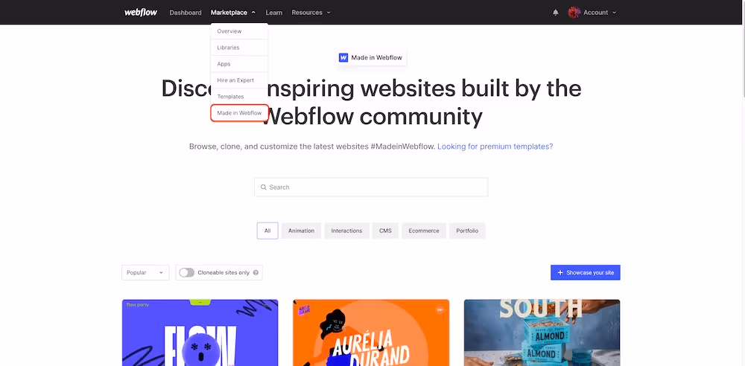Open the Learn page

(x=273, y=13)
